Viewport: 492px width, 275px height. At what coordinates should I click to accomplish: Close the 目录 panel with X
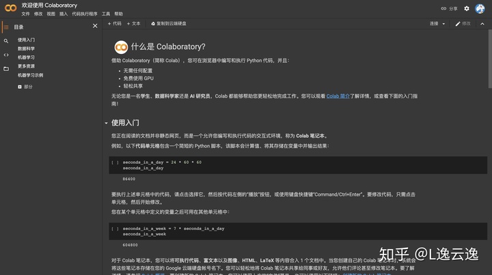95,26
